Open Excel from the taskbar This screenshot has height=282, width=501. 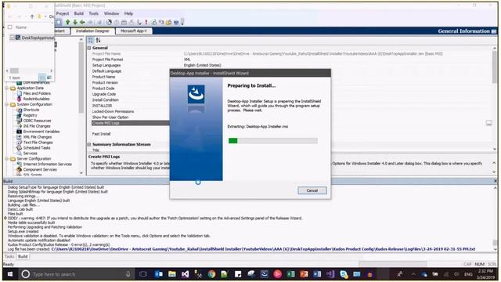click(x=290, y=274)
